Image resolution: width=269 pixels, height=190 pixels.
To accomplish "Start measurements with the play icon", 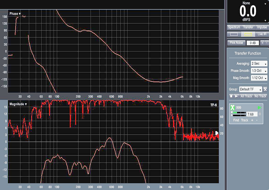I will [236, 96].
